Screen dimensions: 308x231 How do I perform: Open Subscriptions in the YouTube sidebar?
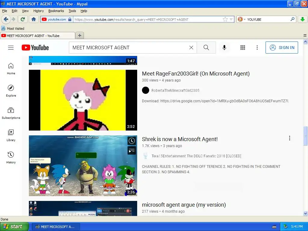(x=11, y=113)
